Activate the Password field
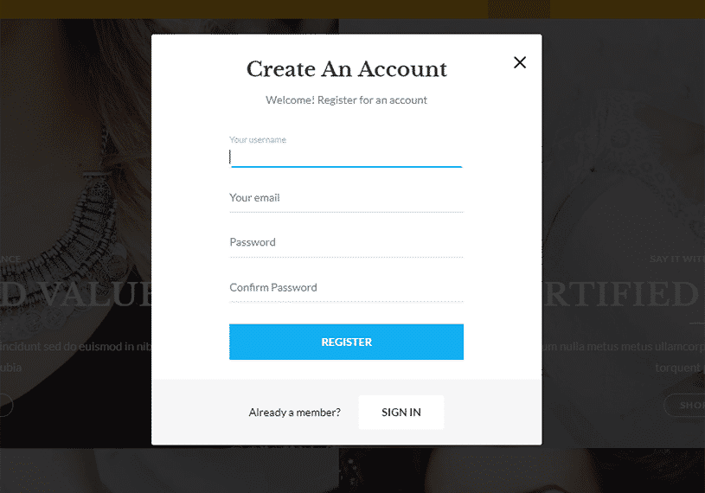The height and width of the screenshot is (493, 705). [346, 243]
